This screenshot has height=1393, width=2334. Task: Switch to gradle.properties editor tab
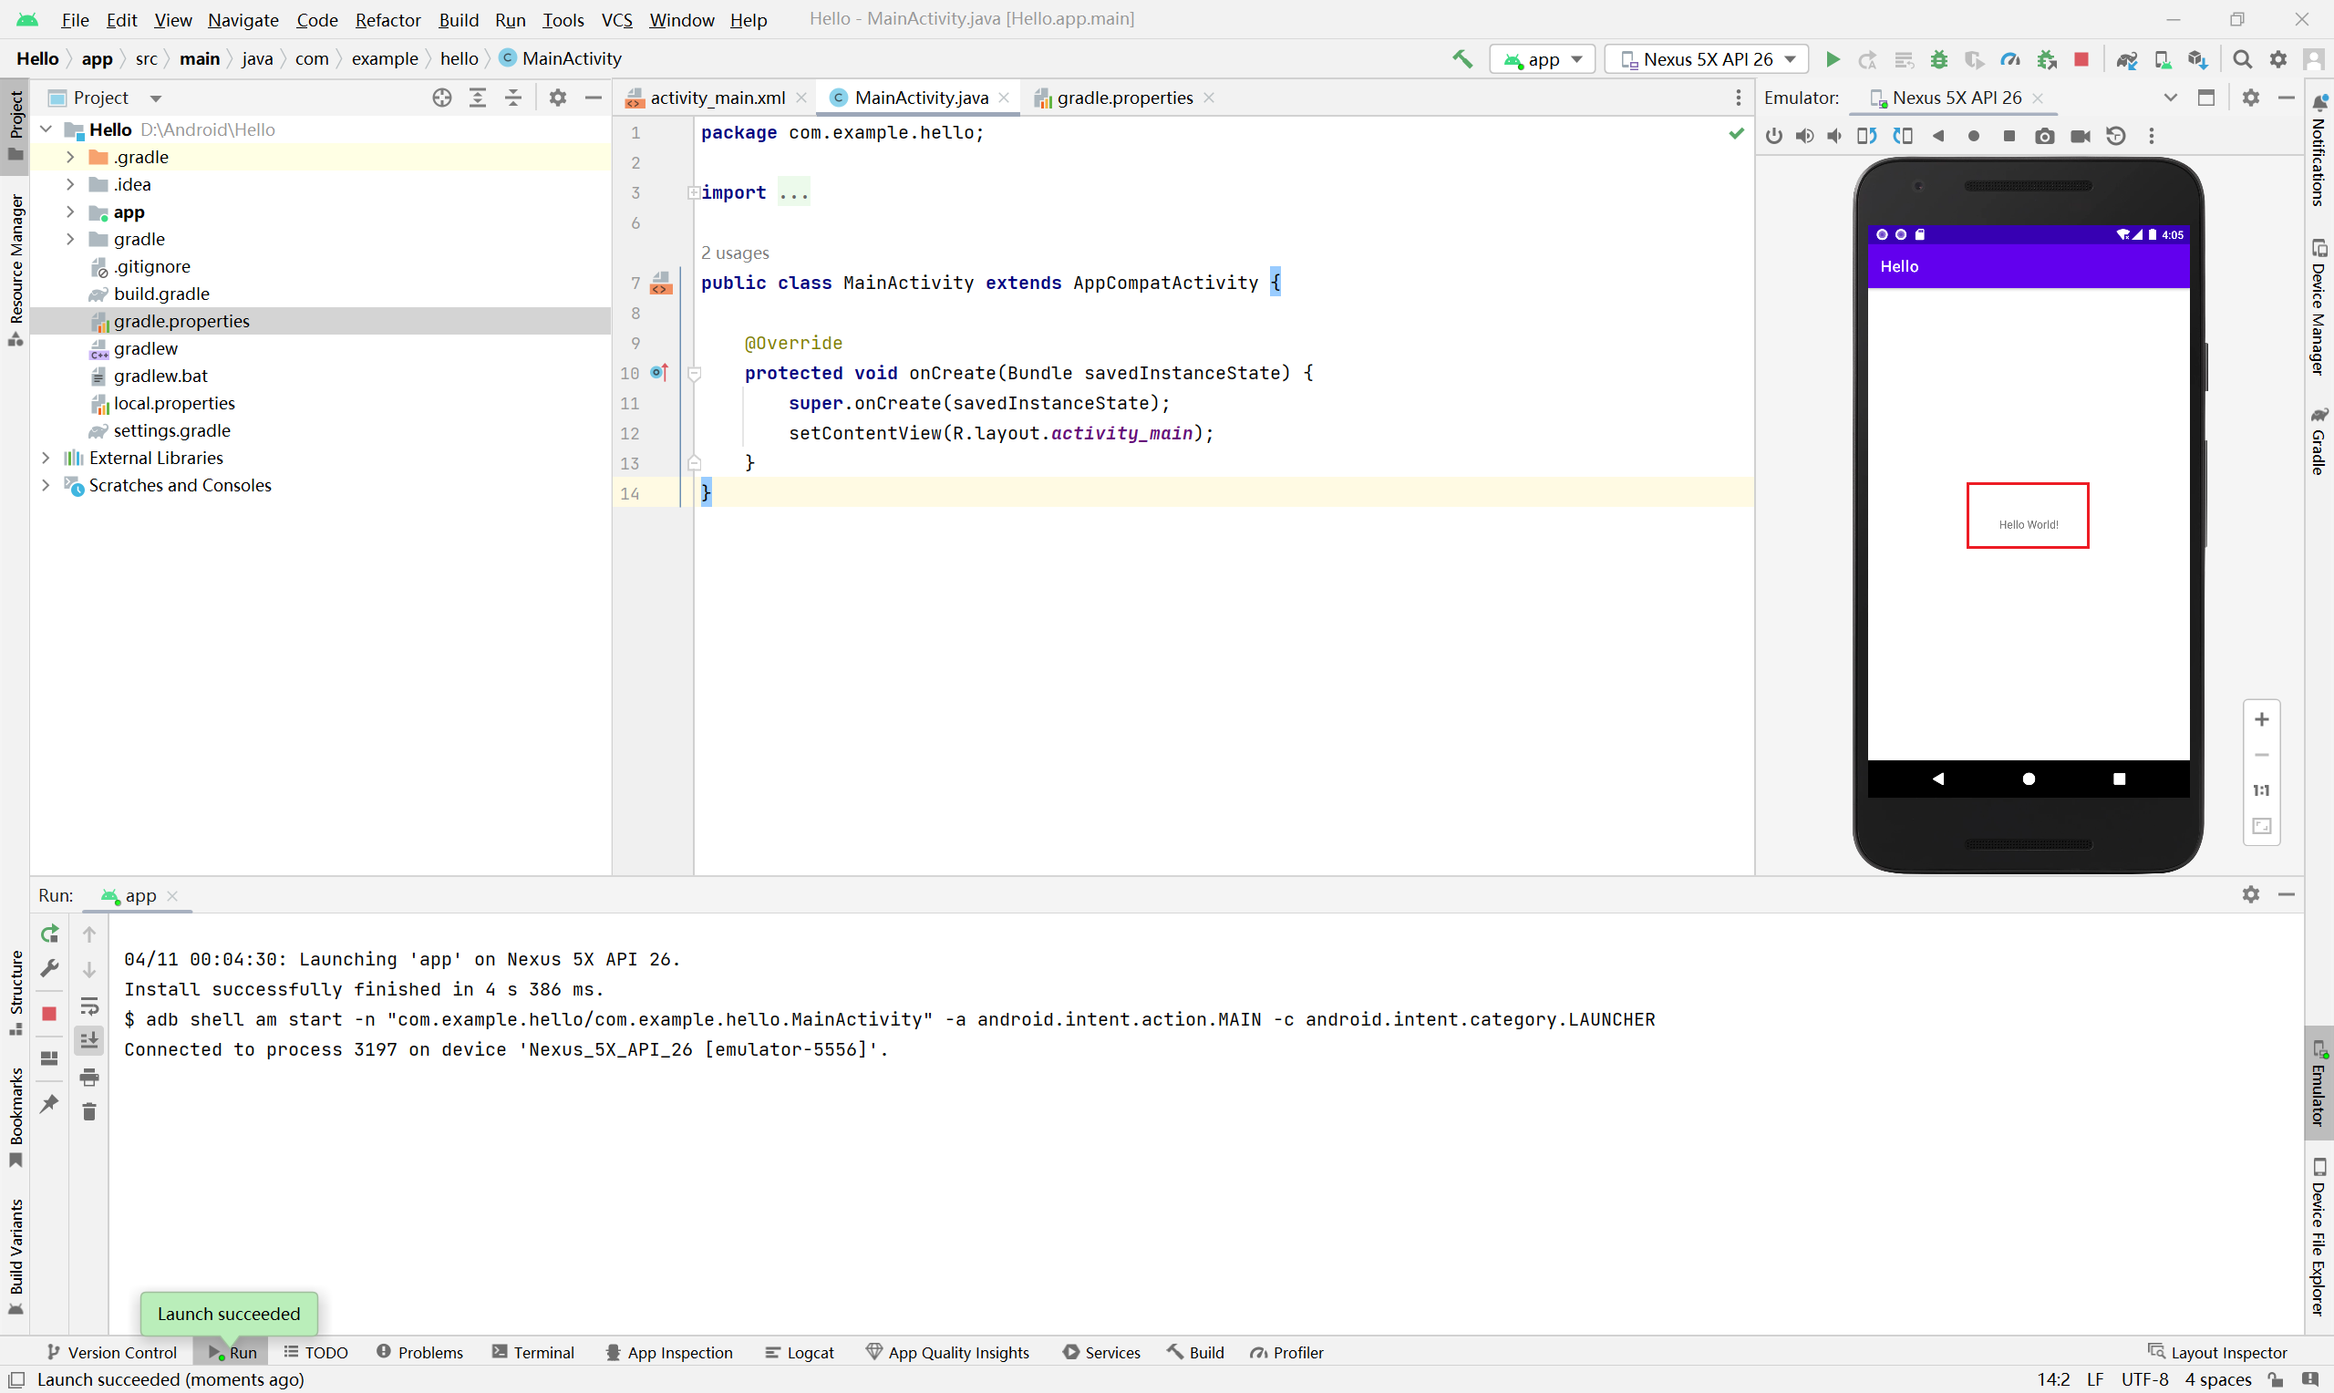1124,98
